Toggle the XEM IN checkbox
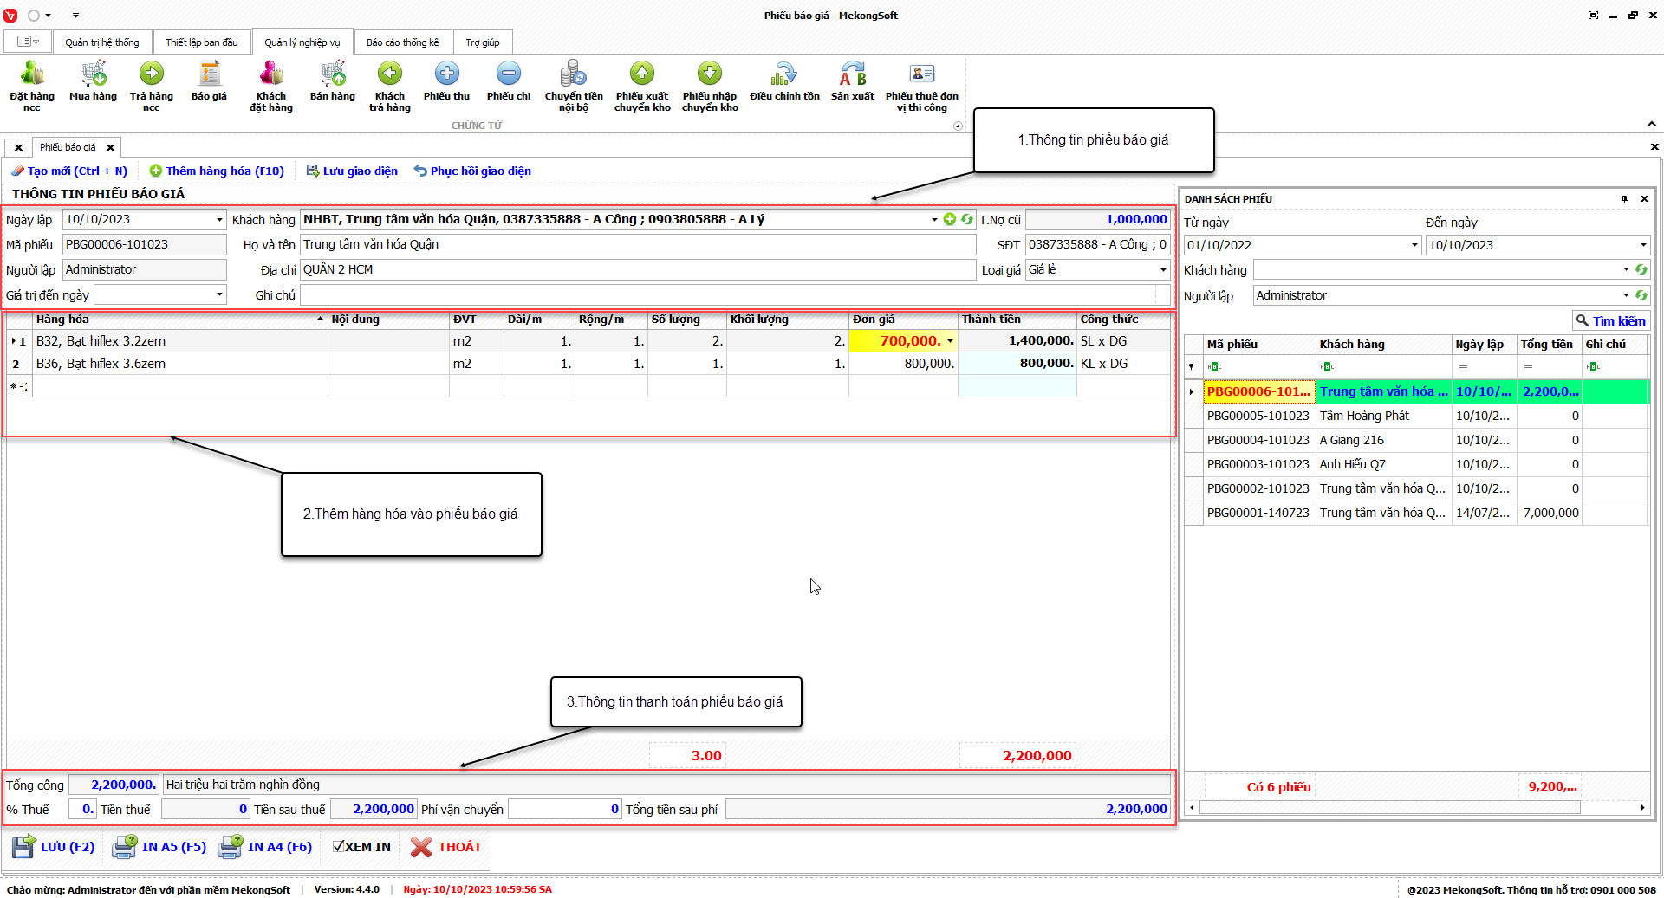The image size is (1664, 898). click(x=339, y=847)
